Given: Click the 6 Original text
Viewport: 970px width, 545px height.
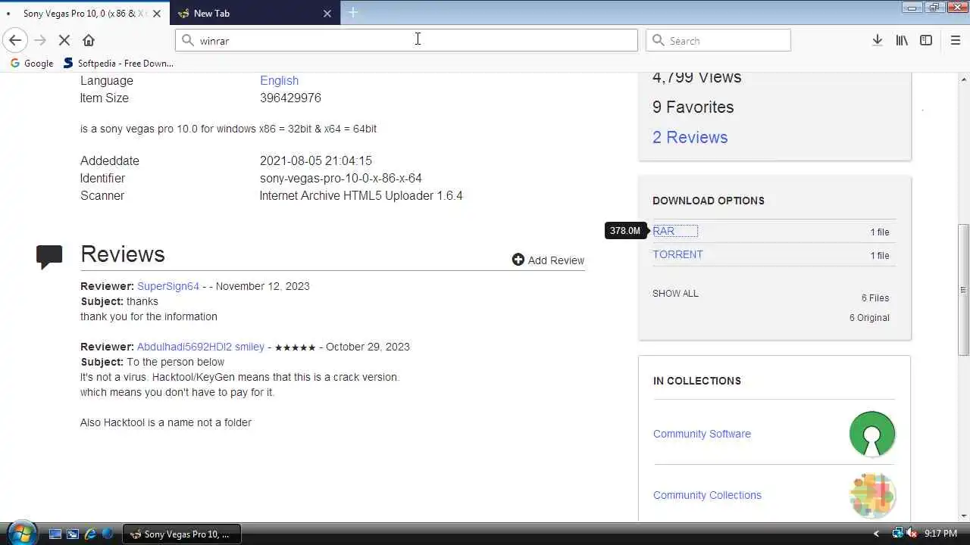Looking at the screenshot, I should (869, 318).
